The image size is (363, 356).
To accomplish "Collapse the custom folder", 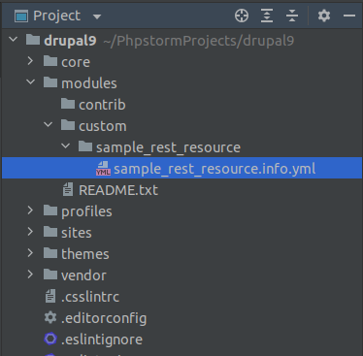I will coord(48,125).
